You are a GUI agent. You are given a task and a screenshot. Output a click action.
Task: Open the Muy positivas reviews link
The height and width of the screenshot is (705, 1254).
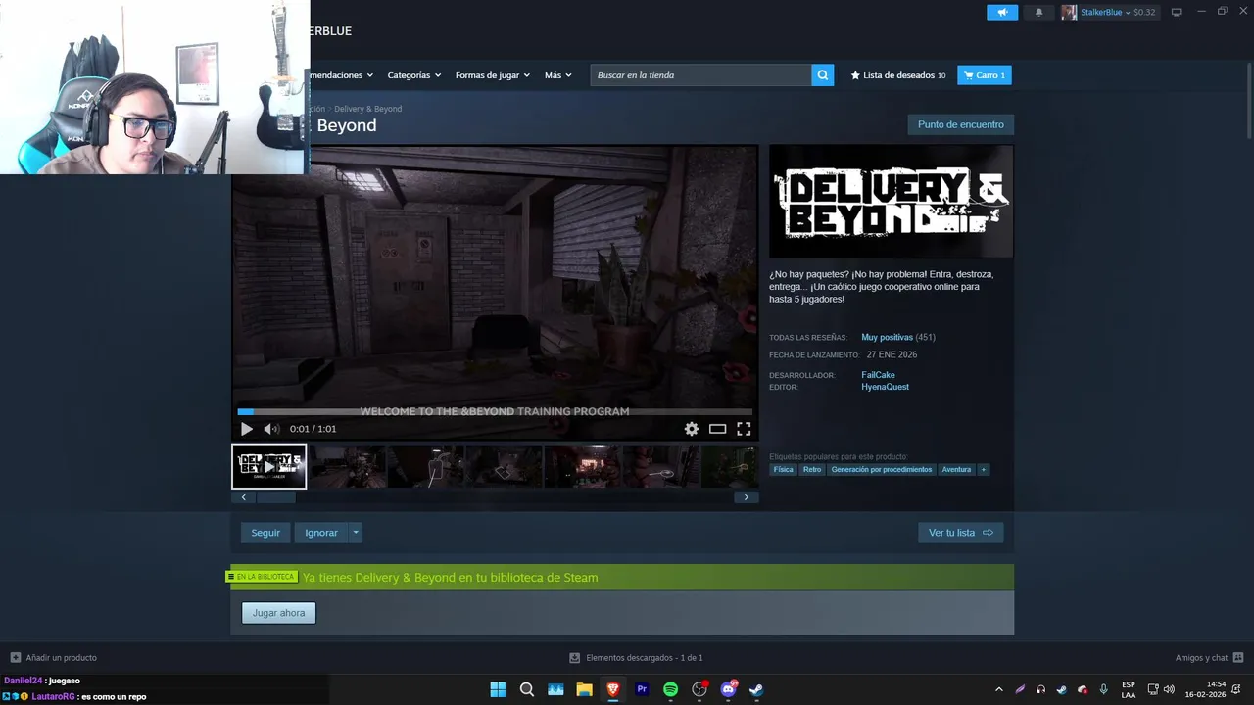[x=887, y=337]
